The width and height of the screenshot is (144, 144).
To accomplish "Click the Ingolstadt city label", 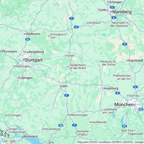I will [x=136, y=60].
